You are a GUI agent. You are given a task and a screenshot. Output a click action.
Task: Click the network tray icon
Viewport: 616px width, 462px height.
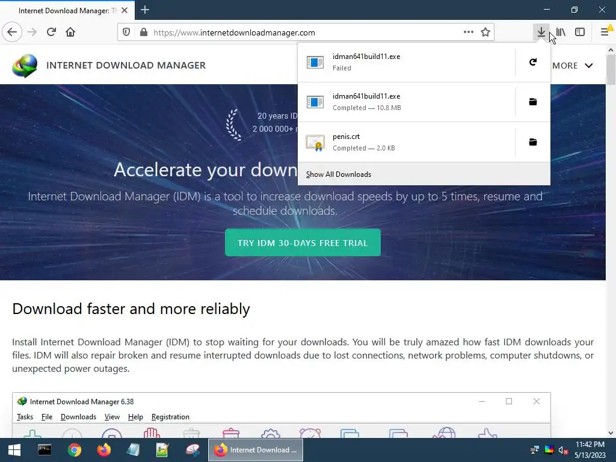coord(535,450)
